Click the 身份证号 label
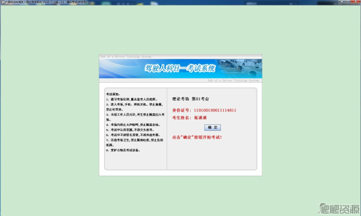The width and height of the screenshot is (361, 216). (x=182, y=110)
